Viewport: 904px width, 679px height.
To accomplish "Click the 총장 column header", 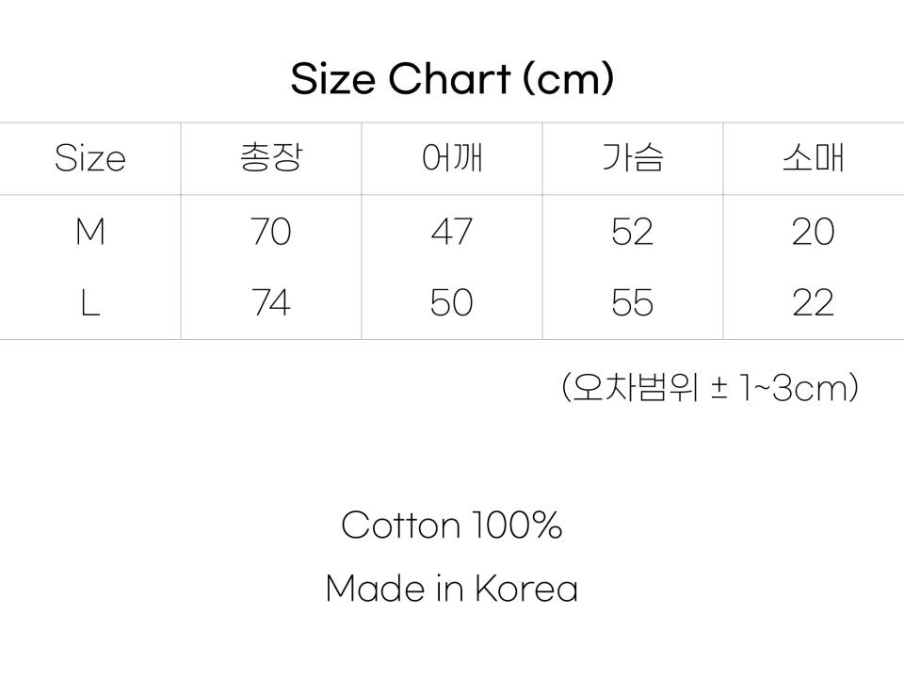I will pyautogui.click(x=271, y=158).
